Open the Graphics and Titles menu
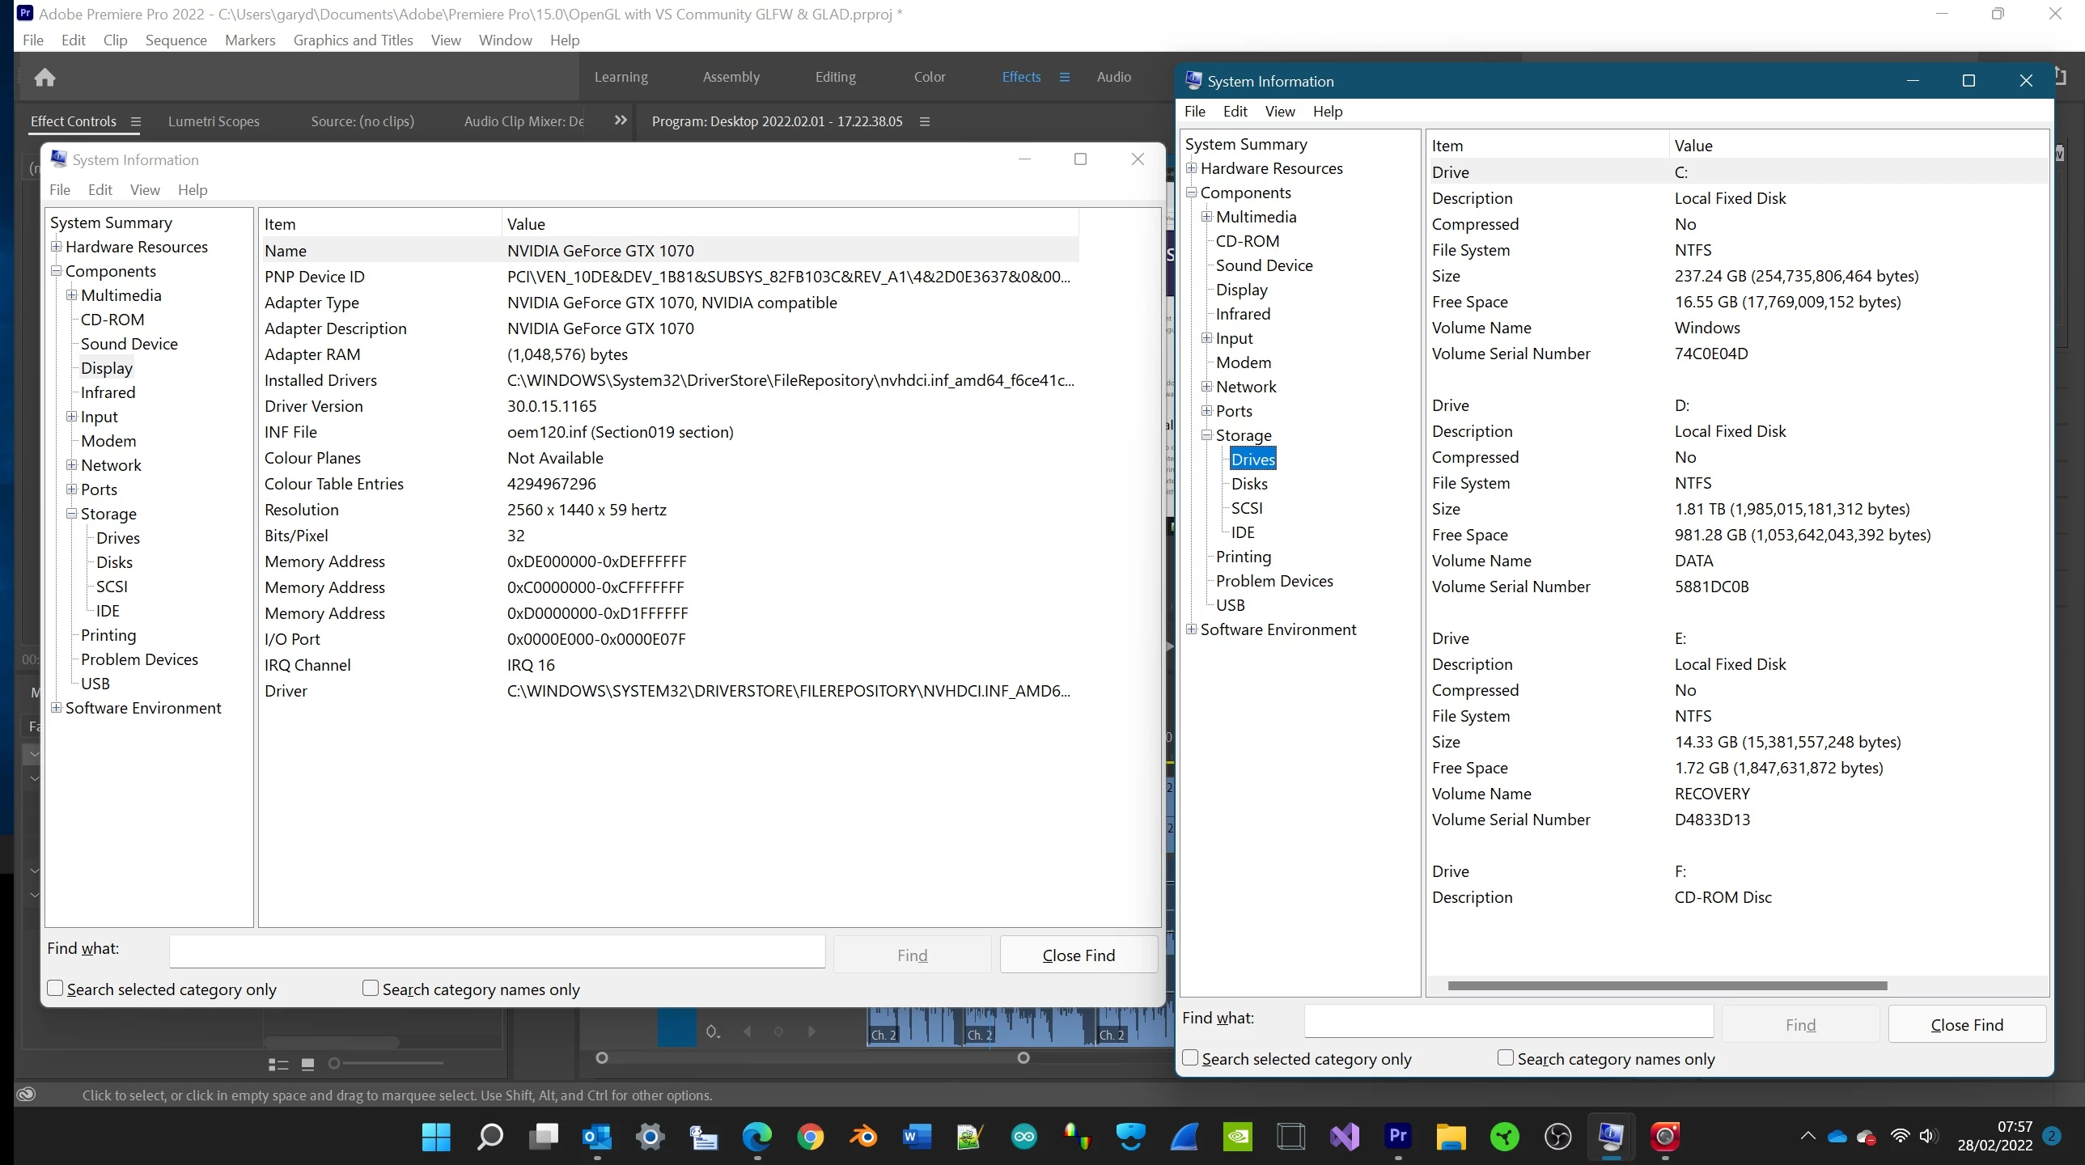 point(353,40)
